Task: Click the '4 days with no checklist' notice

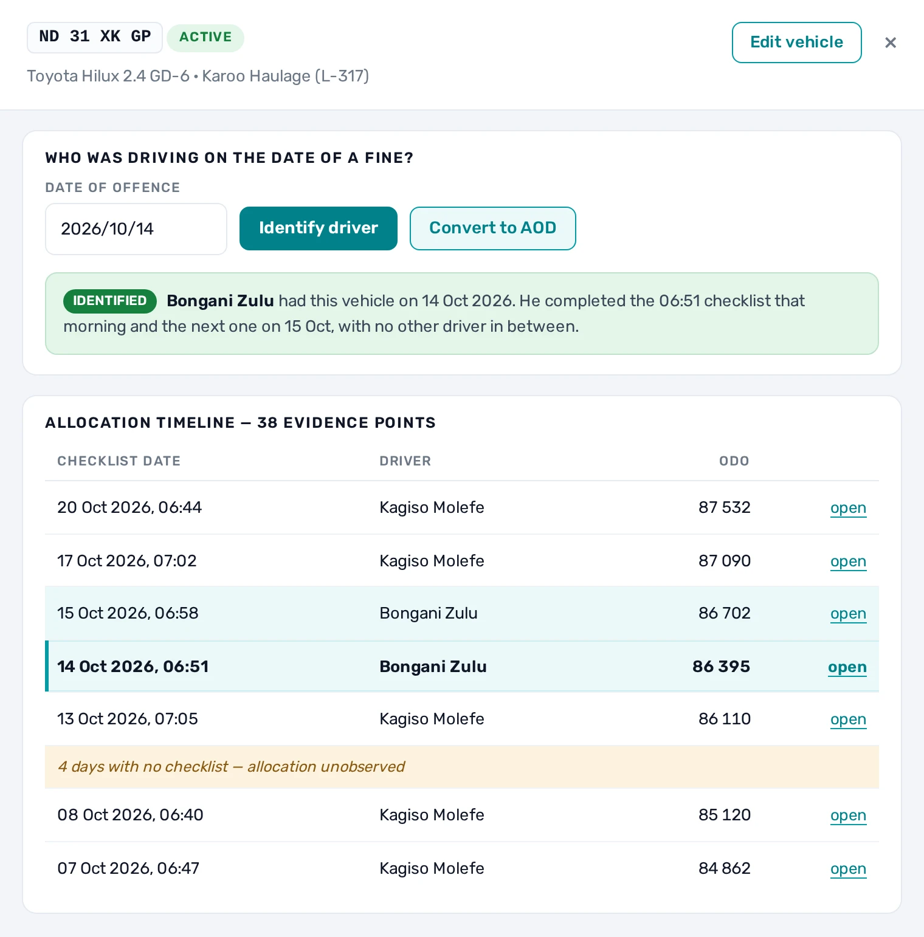Action: 462,767
